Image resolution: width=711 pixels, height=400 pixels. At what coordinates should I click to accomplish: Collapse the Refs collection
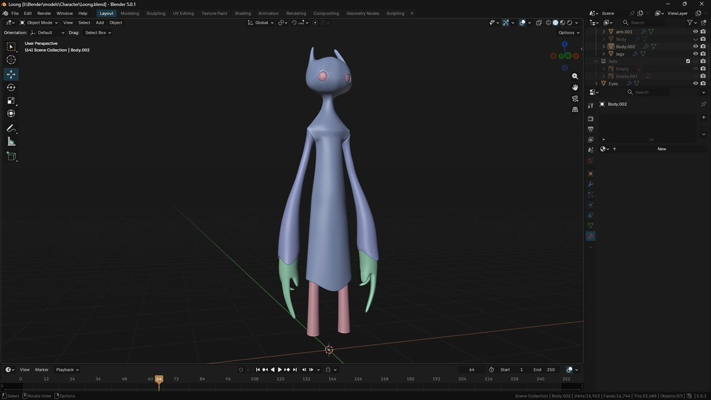point(597,61)
